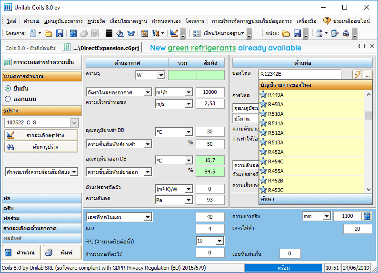Select R455A from the fluid list
This screenshot has height=273, width=378.
tap(275, 171)
